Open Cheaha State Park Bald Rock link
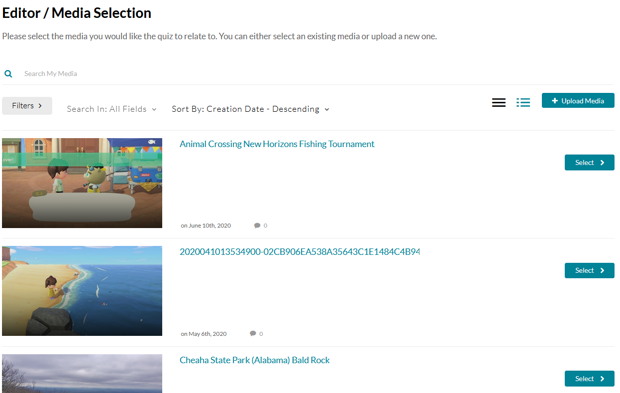 tap(254, 360)
